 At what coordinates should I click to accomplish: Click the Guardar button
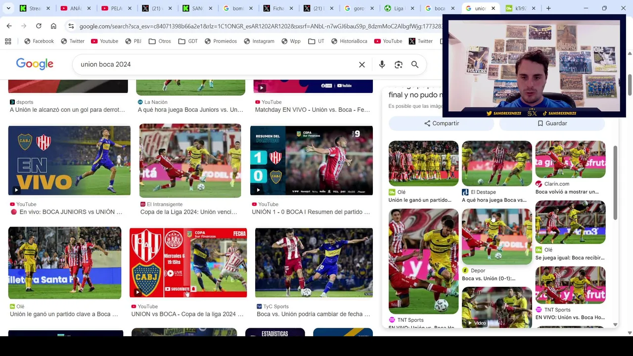pos(552,123)
